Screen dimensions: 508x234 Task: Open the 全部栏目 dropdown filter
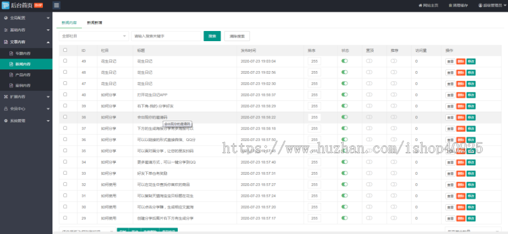point(94,36)
